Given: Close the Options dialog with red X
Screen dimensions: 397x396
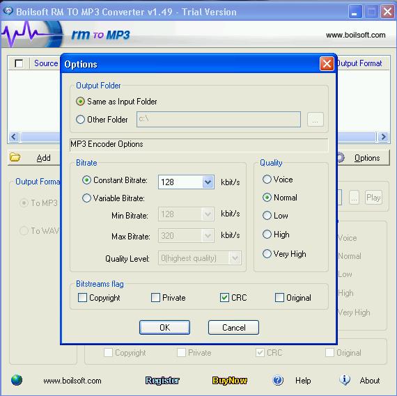Looking at the screenshot, I should 327,64.
